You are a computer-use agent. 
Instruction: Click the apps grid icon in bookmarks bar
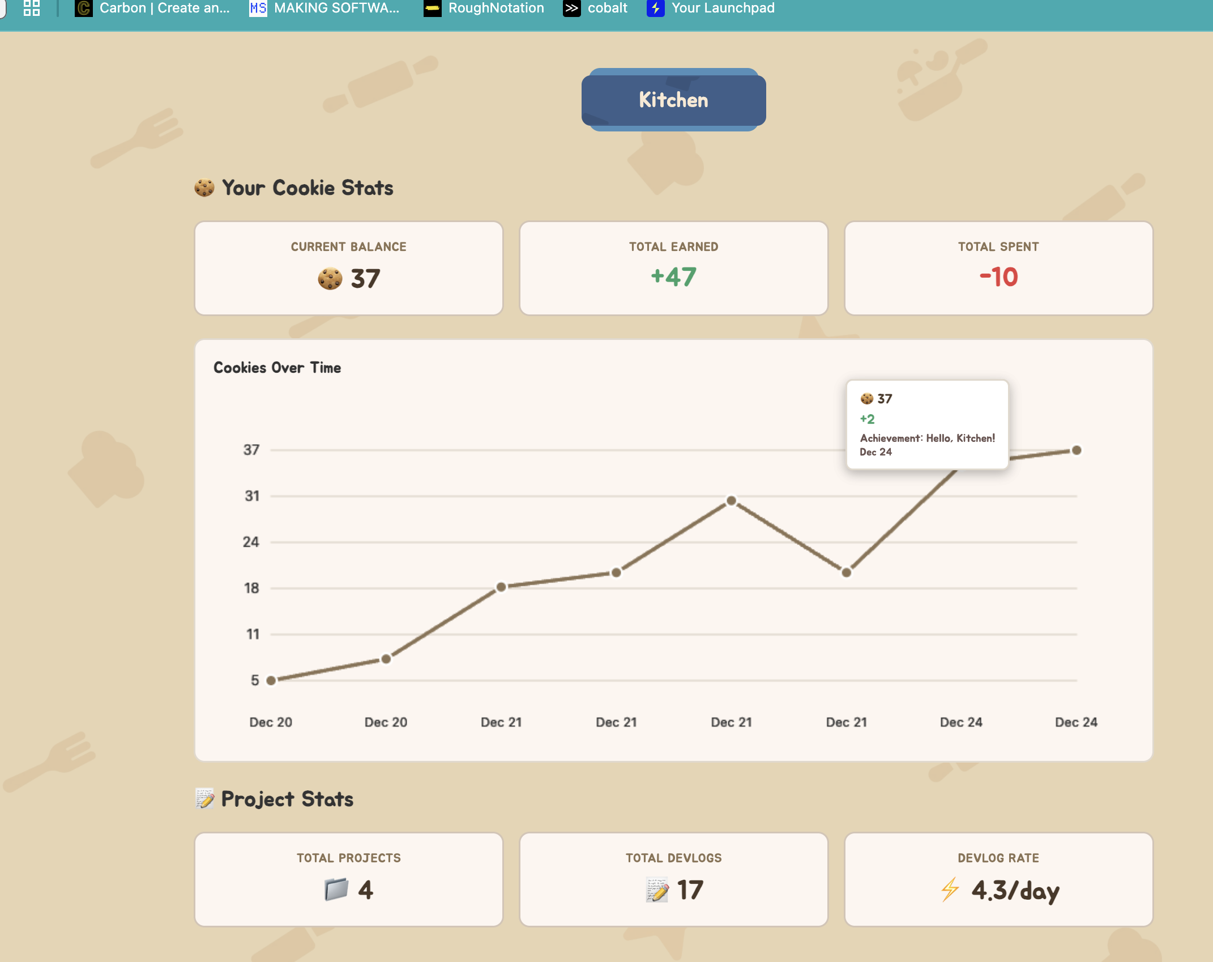coord(32,8)
